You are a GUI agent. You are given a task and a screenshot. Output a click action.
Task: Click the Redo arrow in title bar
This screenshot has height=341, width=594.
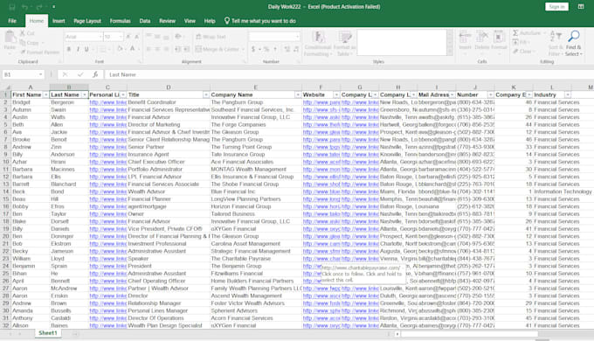click(x=39, y=7)
